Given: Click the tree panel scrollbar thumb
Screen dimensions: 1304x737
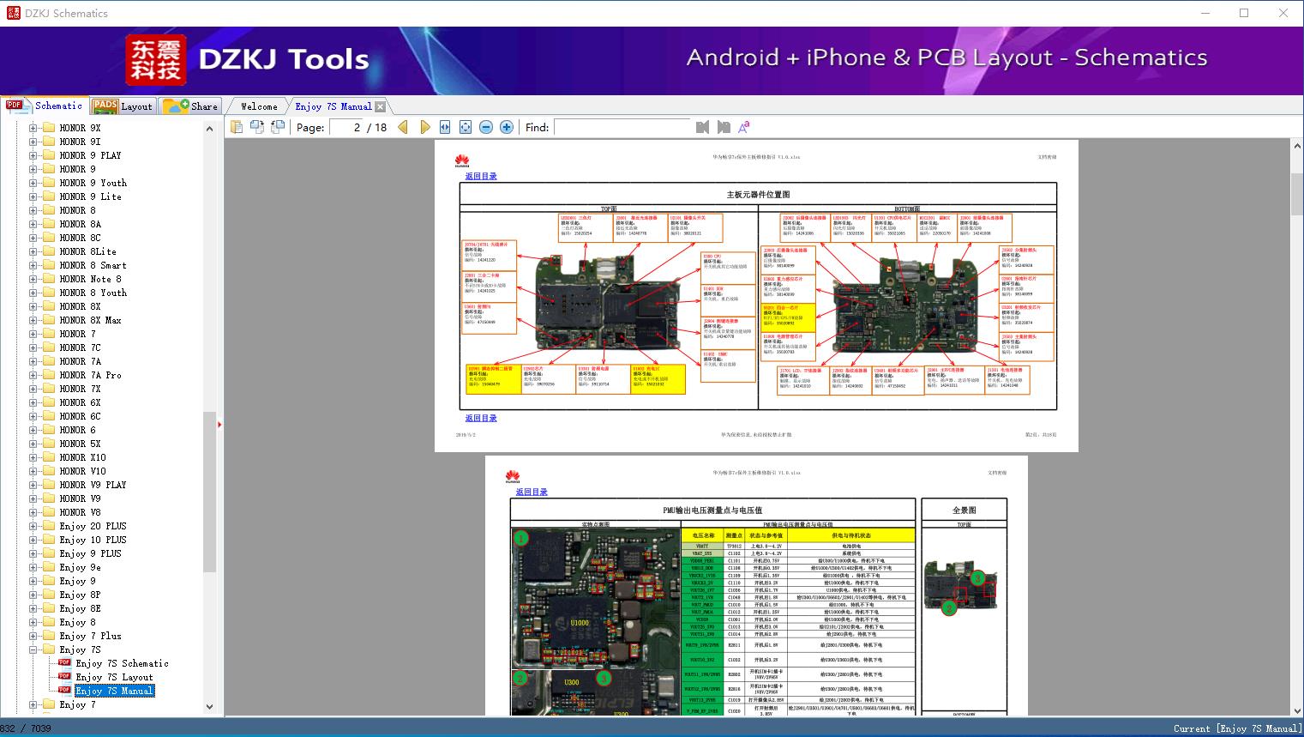Looking at the screenshot, I should (x=209, y=492).
